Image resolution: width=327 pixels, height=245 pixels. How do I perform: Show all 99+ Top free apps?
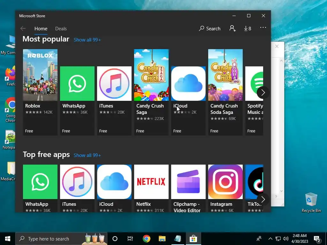pyautogui.click(x=87, y=155)
